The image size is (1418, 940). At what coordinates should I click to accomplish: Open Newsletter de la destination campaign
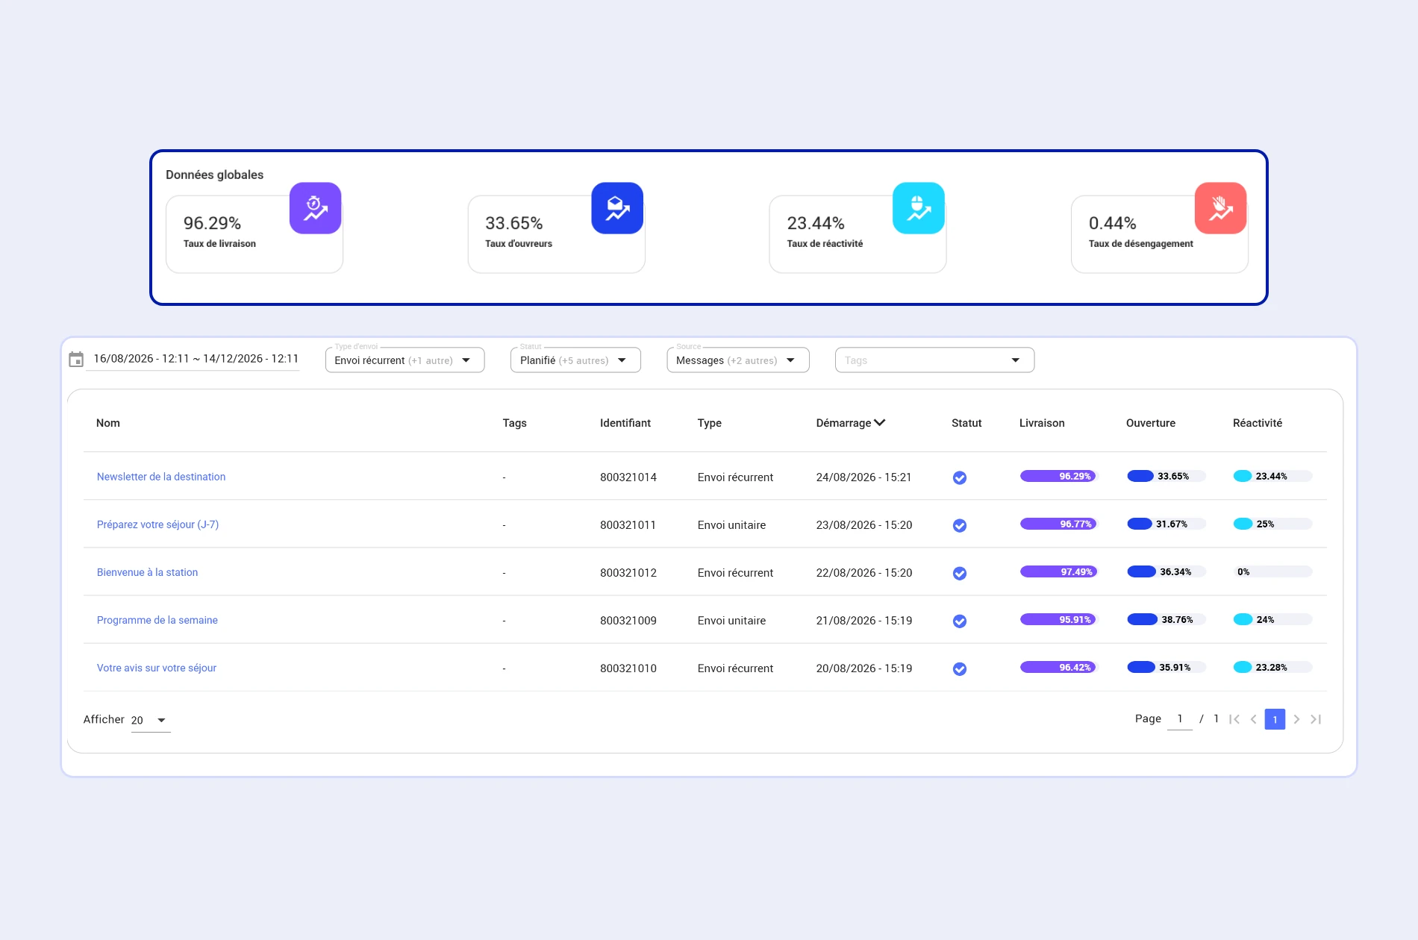click(x=161, y=477)
